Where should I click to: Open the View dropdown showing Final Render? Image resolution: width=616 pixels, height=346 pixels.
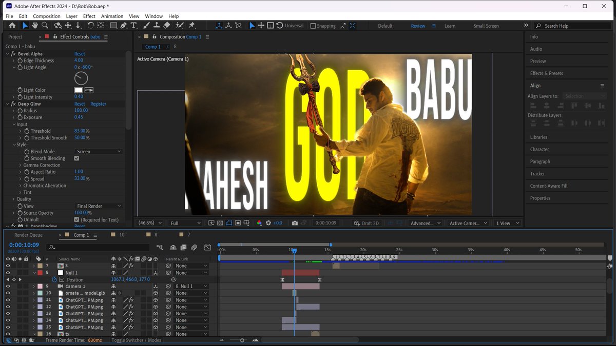(99, 206)
